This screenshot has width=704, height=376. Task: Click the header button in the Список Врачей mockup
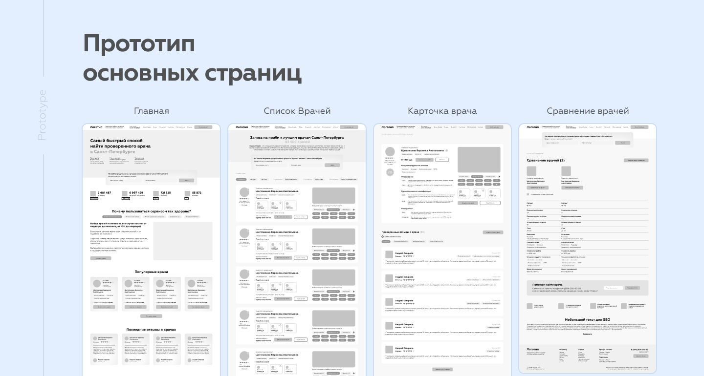349,127
